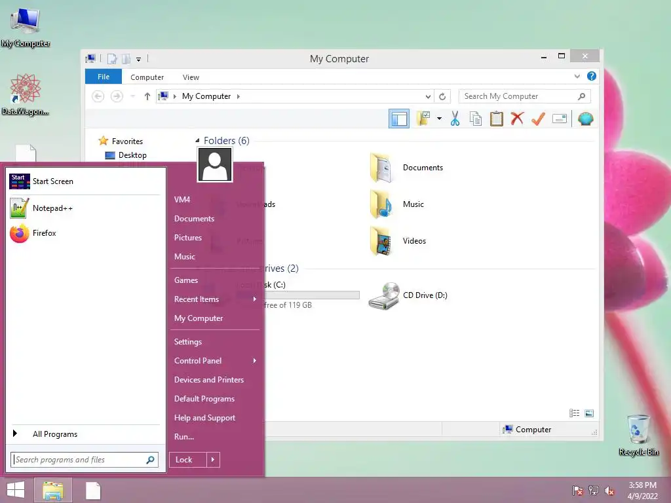Open Start Screen from Start menu
The height and width of the screenshot is (503, 671).
tap(85, 181)
